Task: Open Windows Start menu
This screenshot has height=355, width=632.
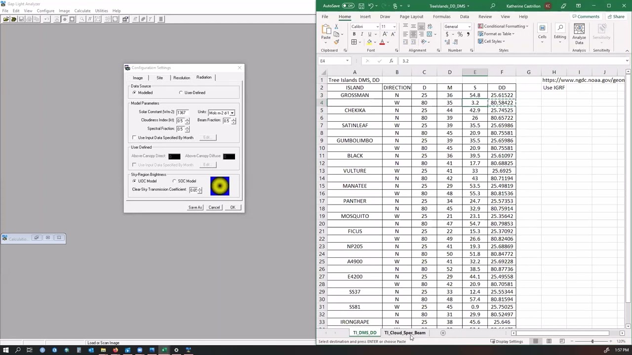Action: tap(6, 350)
